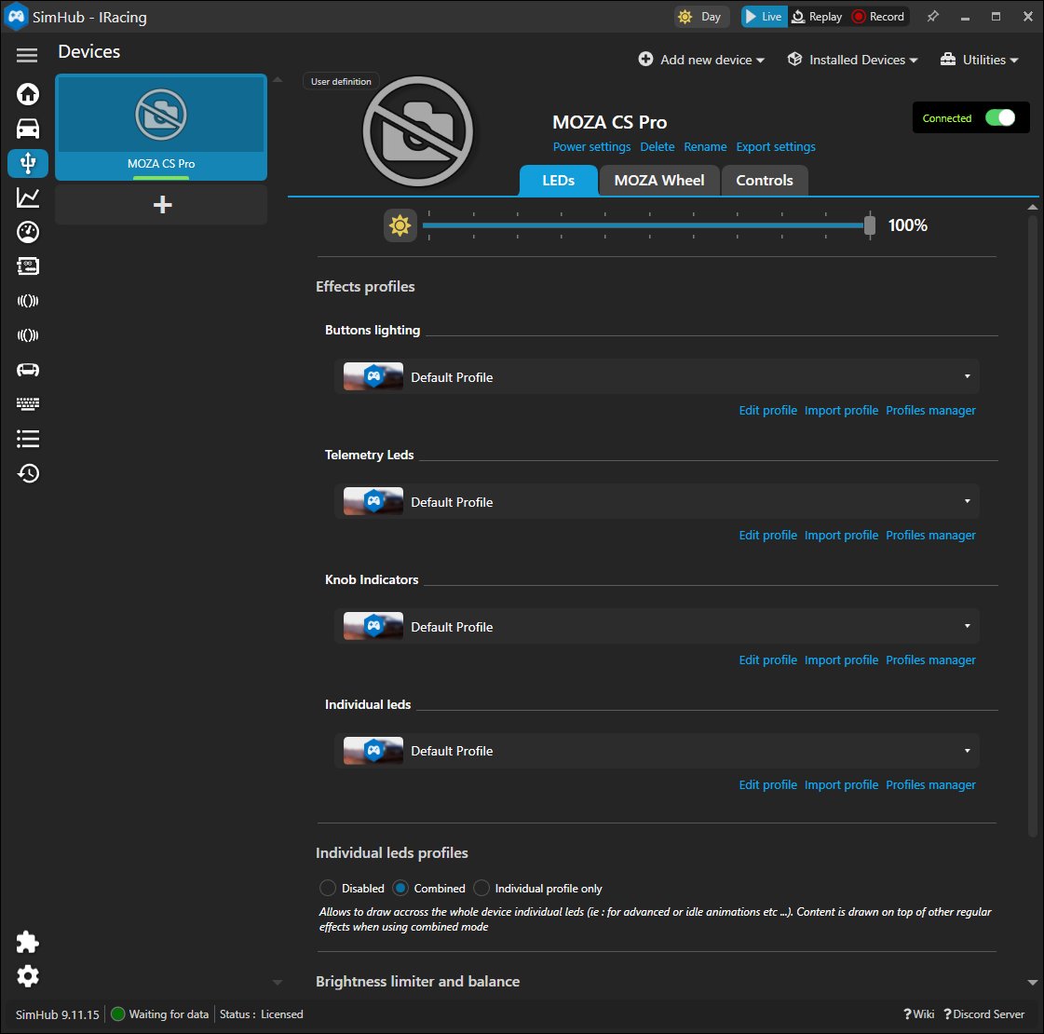
Task: Click the SimHub 9.11.15 version text
Action: [x=57, y=1014]
